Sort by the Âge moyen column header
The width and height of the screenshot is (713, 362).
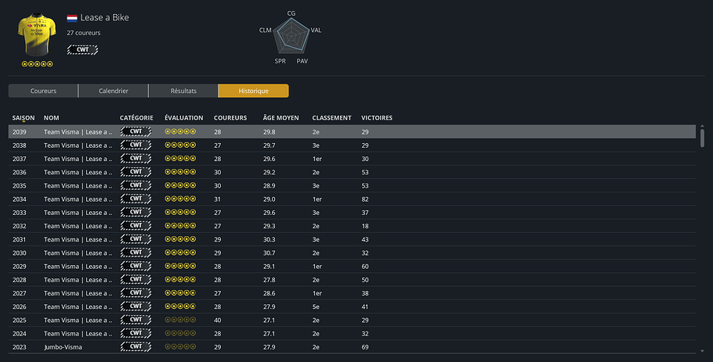[281, 118]
